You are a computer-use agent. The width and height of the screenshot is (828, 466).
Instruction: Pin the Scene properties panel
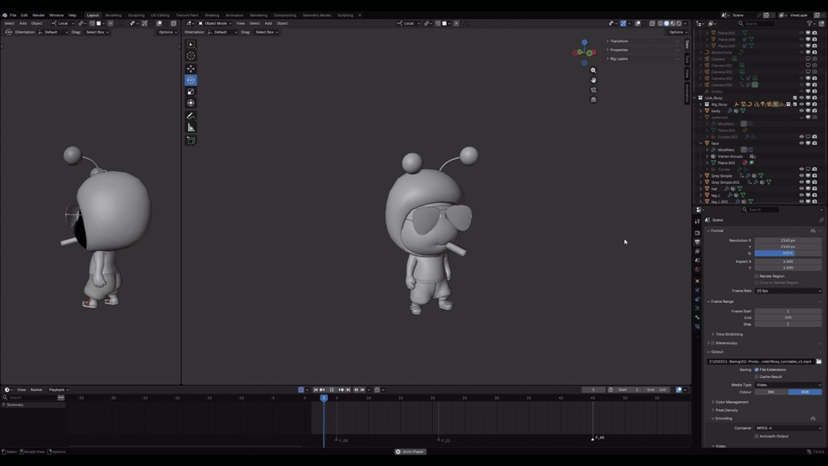tap(821, 220)
